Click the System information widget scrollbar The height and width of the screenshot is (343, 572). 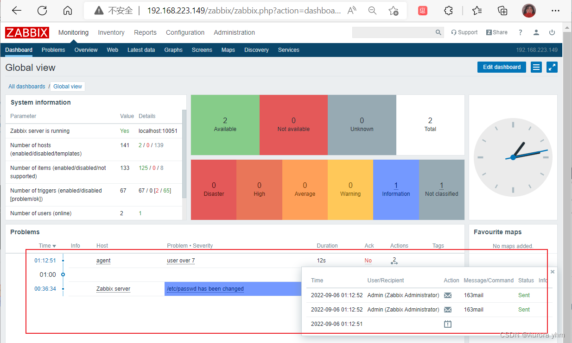pos(184,154)
